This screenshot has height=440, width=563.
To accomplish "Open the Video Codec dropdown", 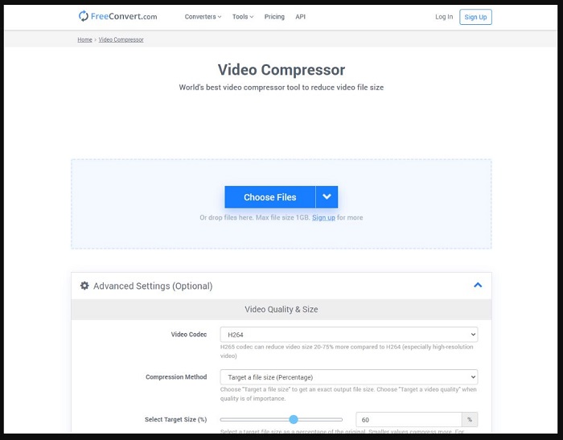I will point(348,335).
